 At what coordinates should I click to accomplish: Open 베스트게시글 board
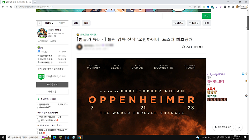click(45, 107)
